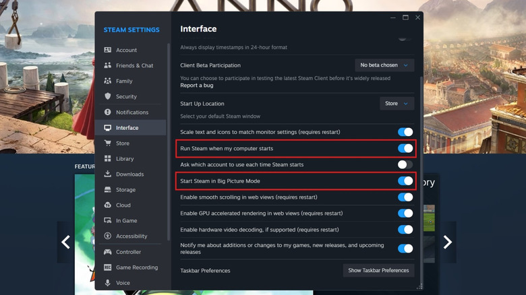Click the Downloads arrow icon
This screenshot has height=295, width=526.
point(108,174)
